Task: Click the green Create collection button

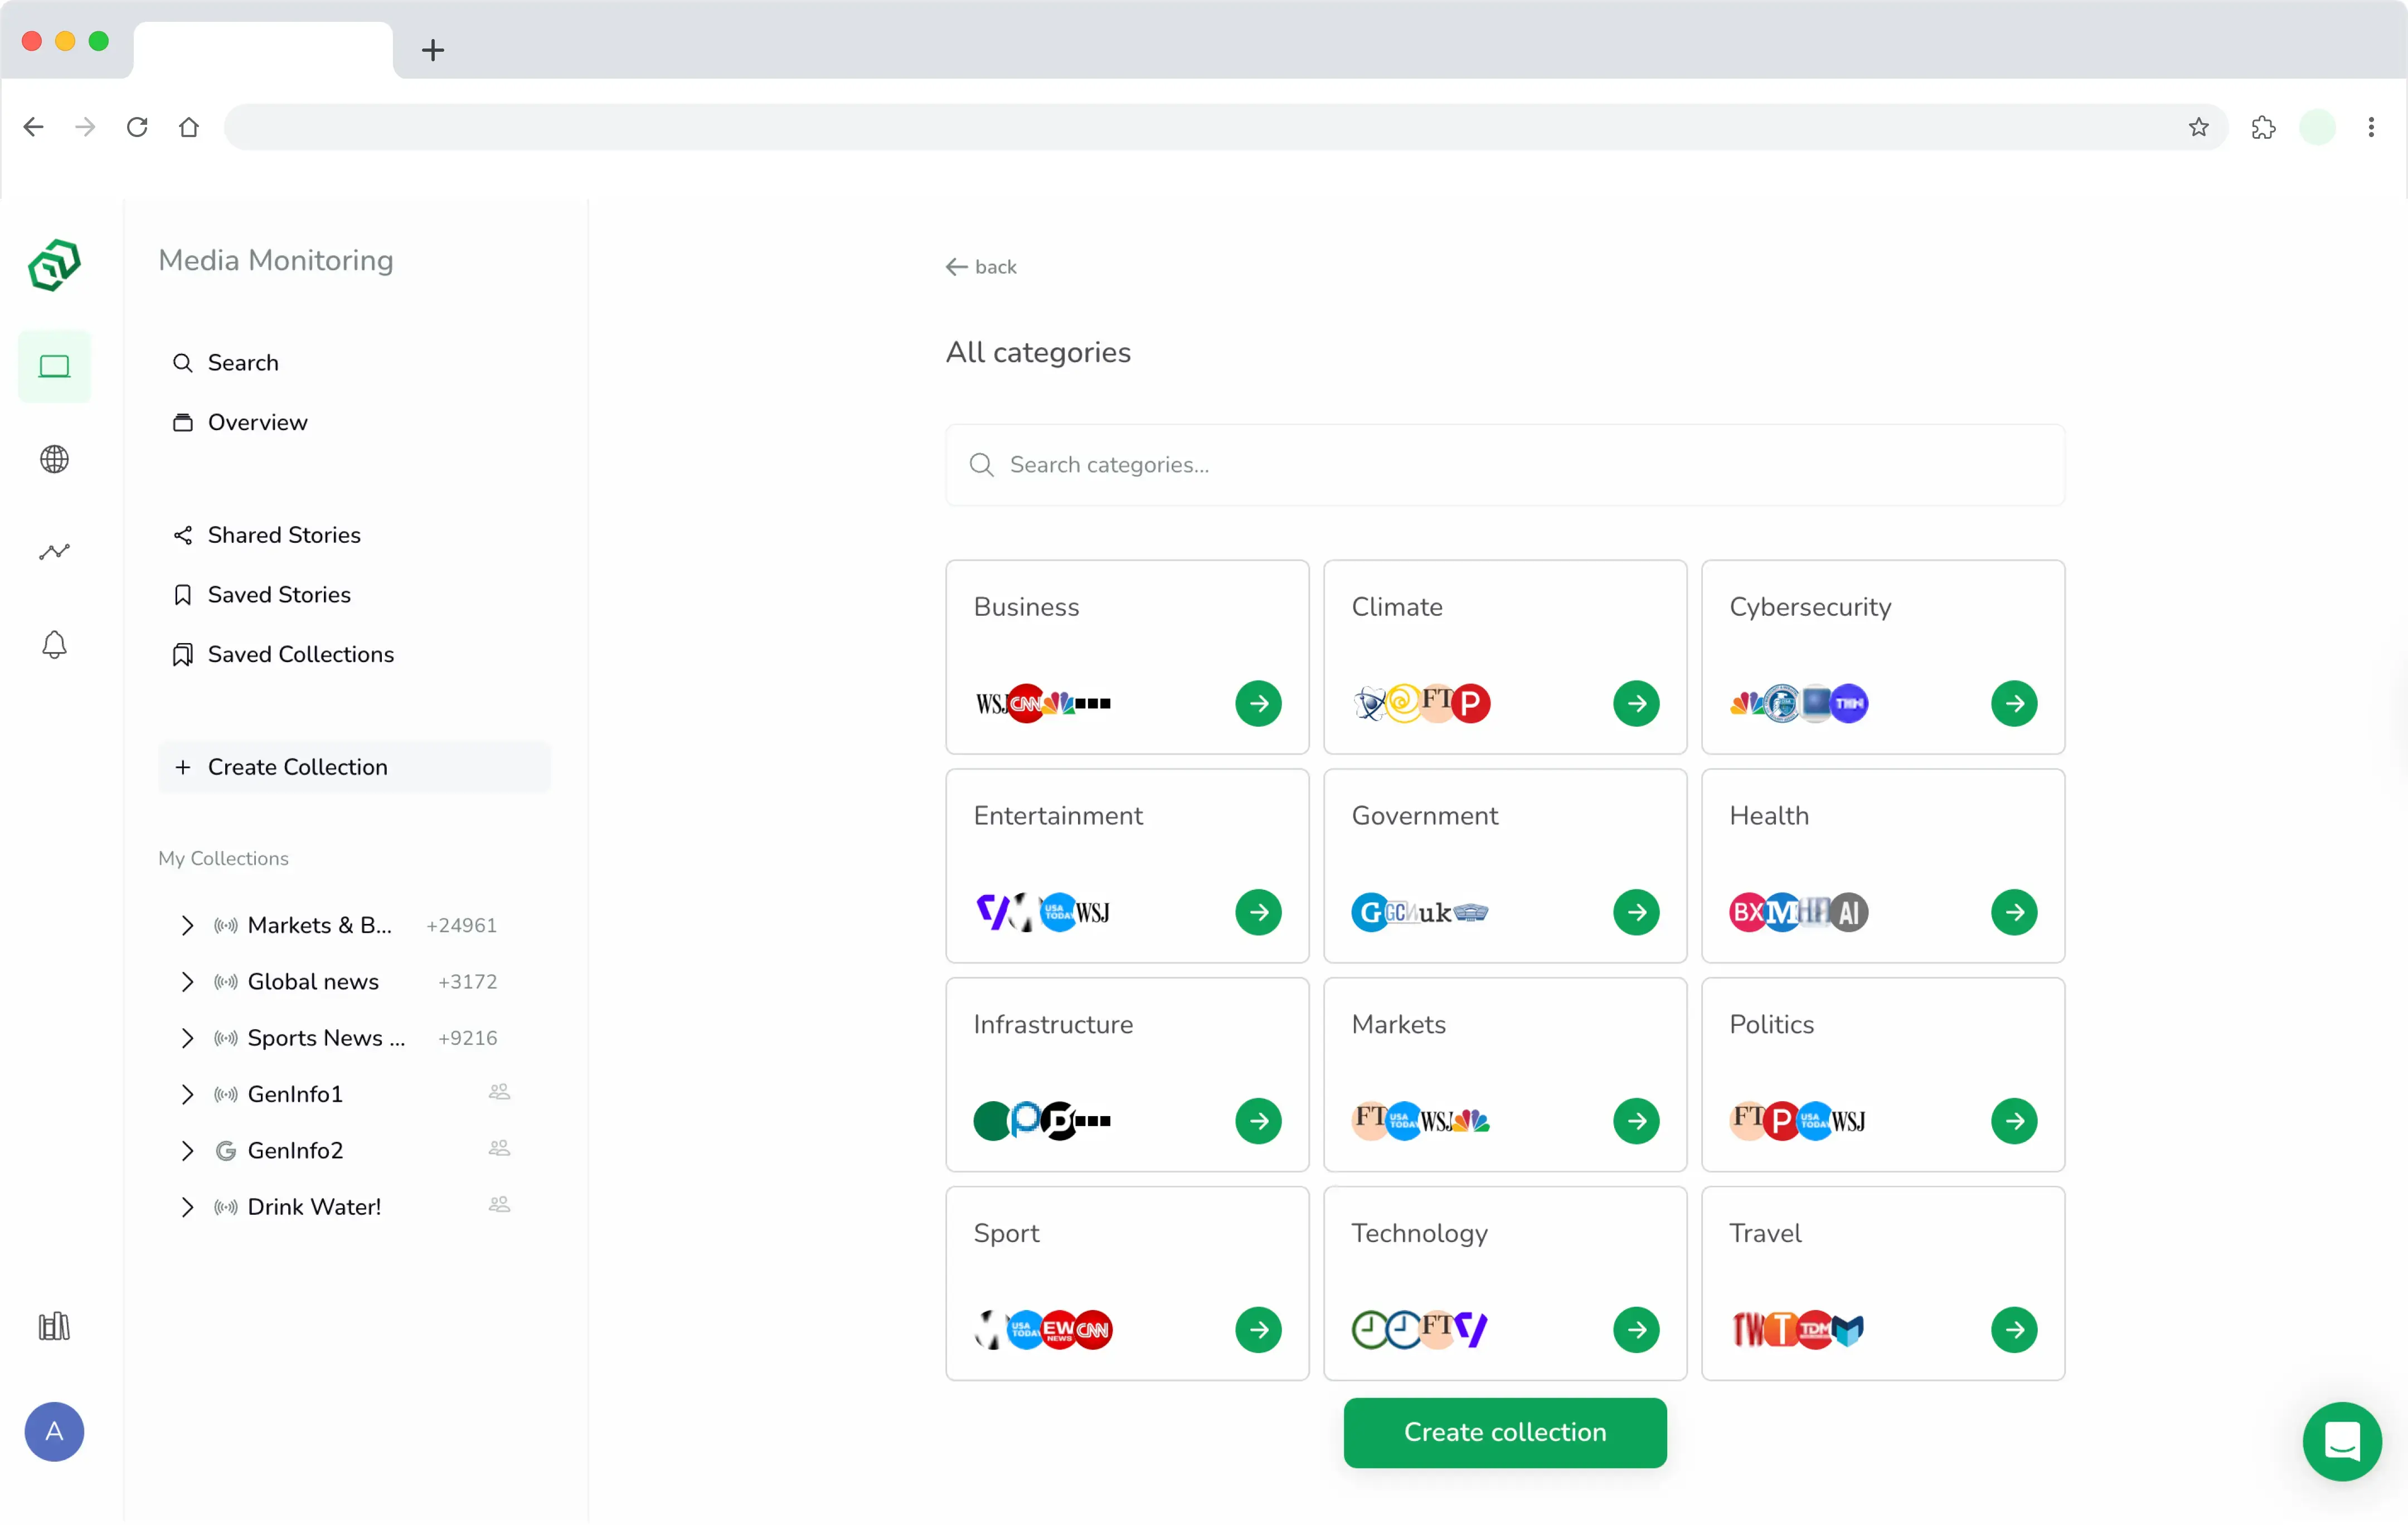Action: 1505,1433
